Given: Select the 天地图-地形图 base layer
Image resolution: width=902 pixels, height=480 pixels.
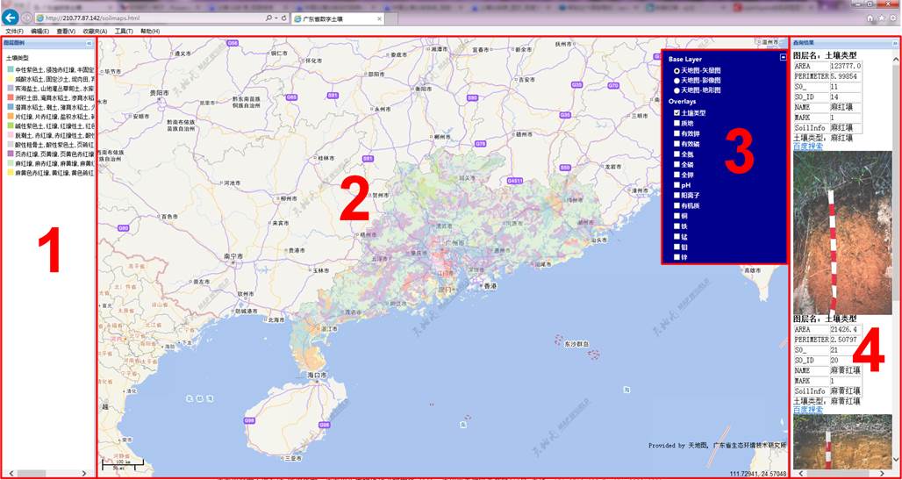Looking at the screenshot, I should 676,90.
